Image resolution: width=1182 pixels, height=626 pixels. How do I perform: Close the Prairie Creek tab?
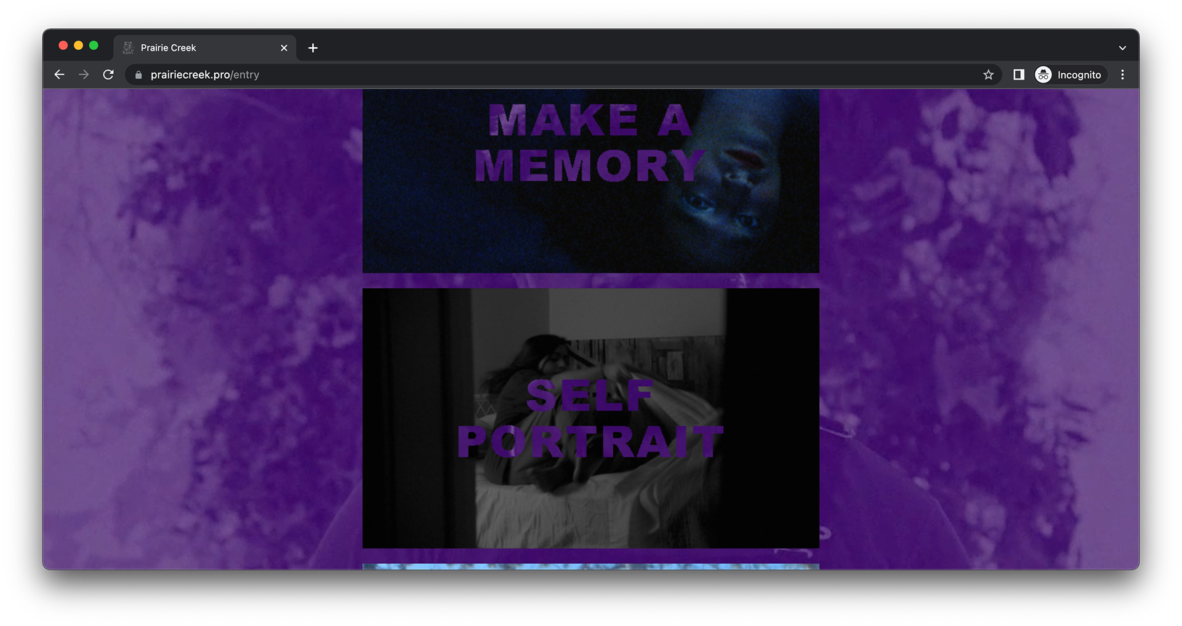click(x=284, y=48)
